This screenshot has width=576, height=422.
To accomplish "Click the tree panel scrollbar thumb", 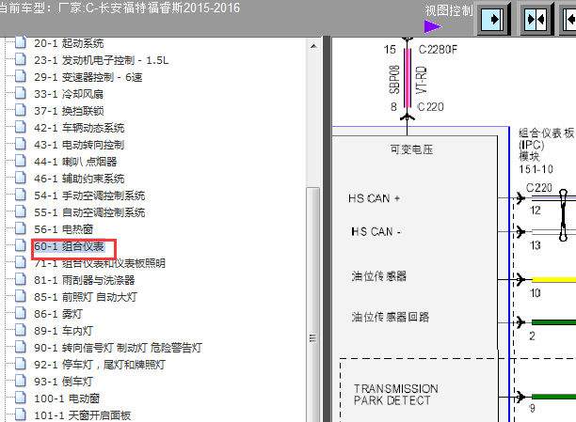I will click(x=313, y=305).
